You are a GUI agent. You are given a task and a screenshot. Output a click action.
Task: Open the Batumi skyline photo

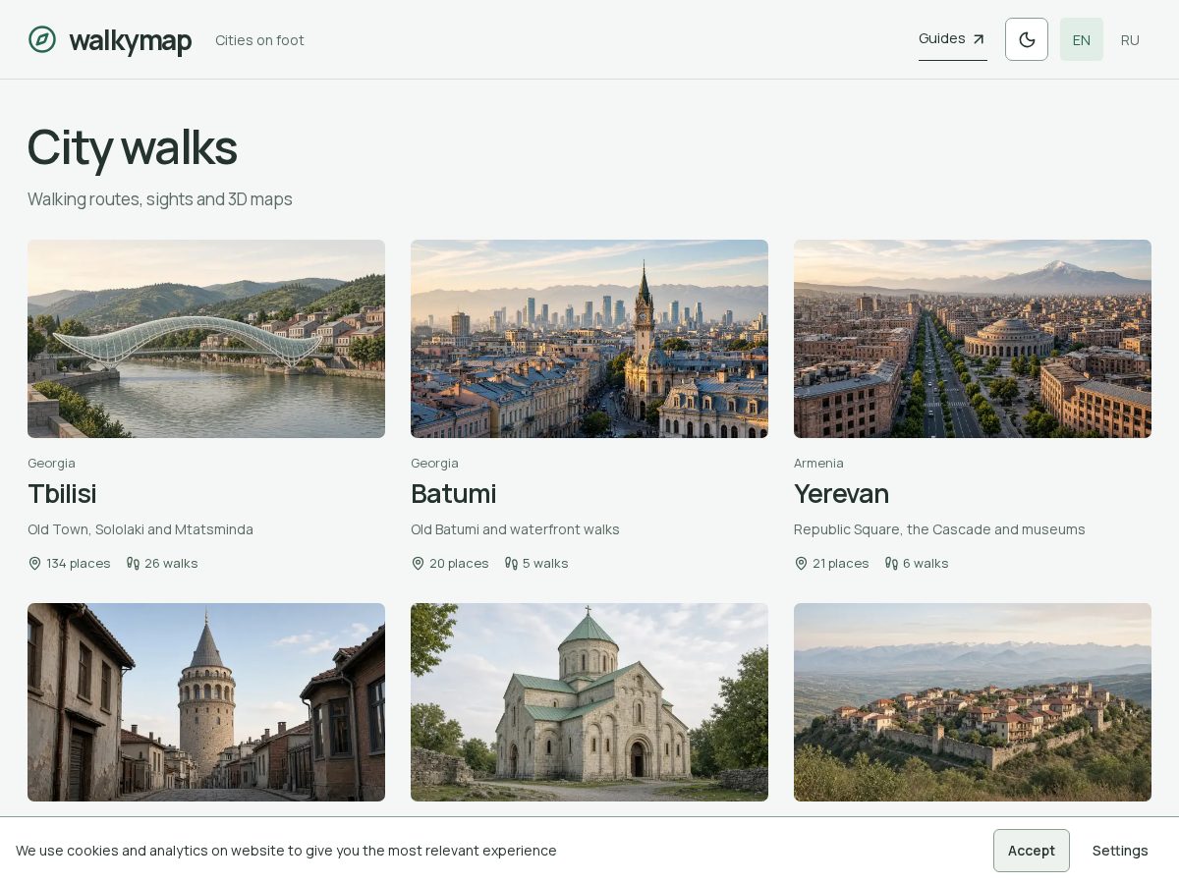tap(589, 339)
